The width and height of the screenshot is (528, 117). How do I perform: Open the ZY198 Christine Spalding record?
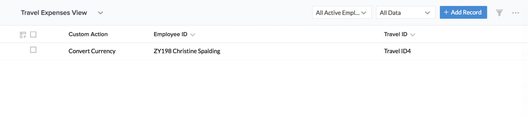coord(187,51)
